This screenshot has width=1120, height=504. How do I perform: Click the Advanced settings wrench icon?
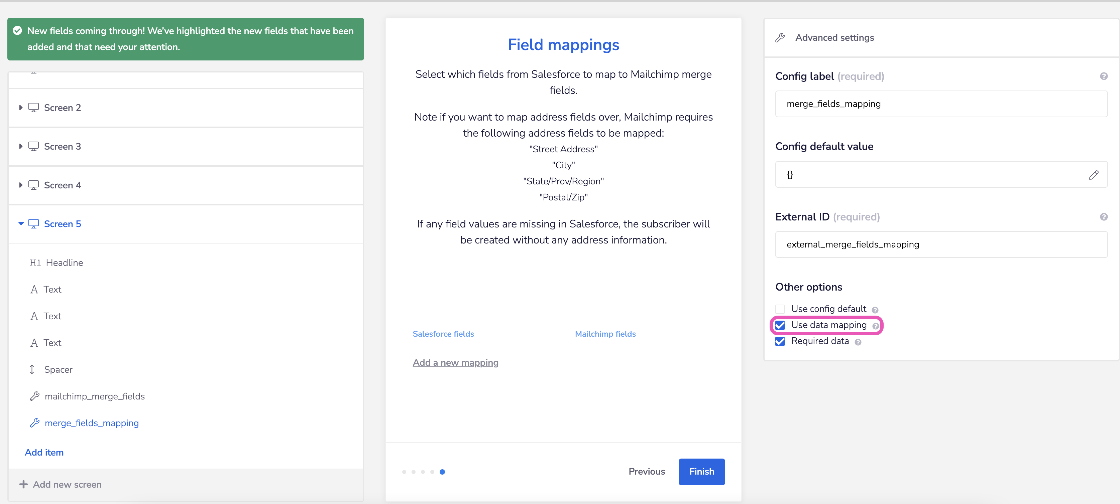point(780,37)
